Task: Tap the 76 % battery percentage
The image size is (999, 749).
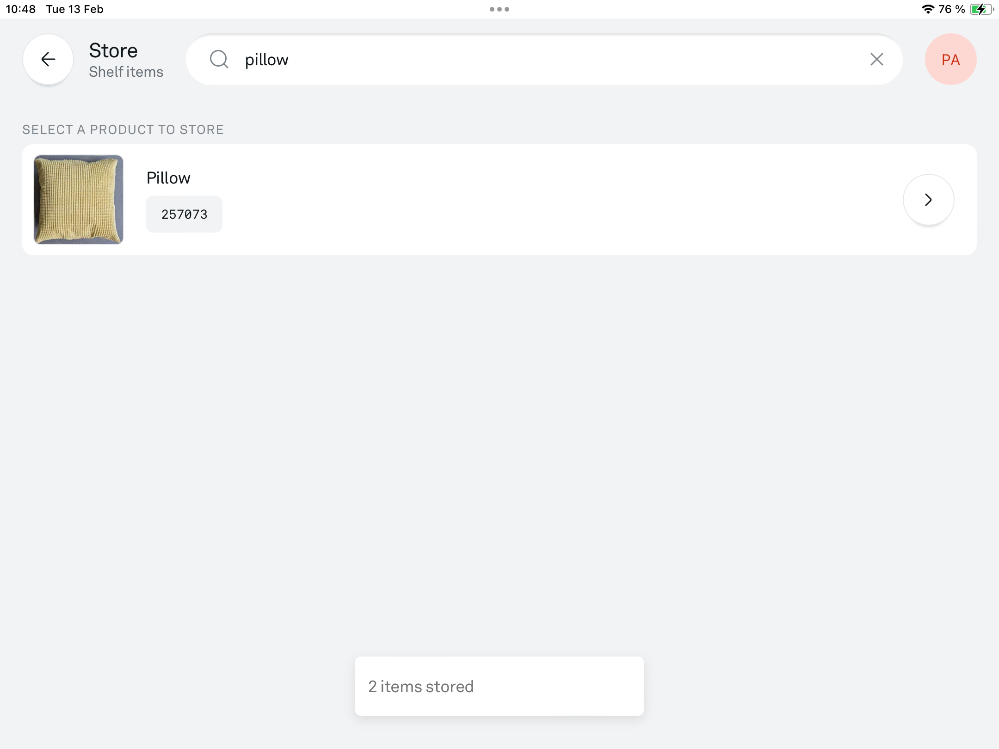Action: coord(951,9)
